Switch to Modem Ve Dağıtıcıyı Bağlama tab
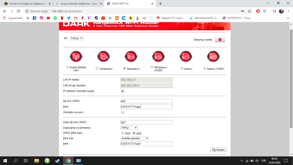 27,4
